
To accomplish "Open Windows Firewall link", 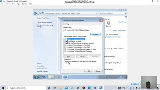I will click(42, 71).
